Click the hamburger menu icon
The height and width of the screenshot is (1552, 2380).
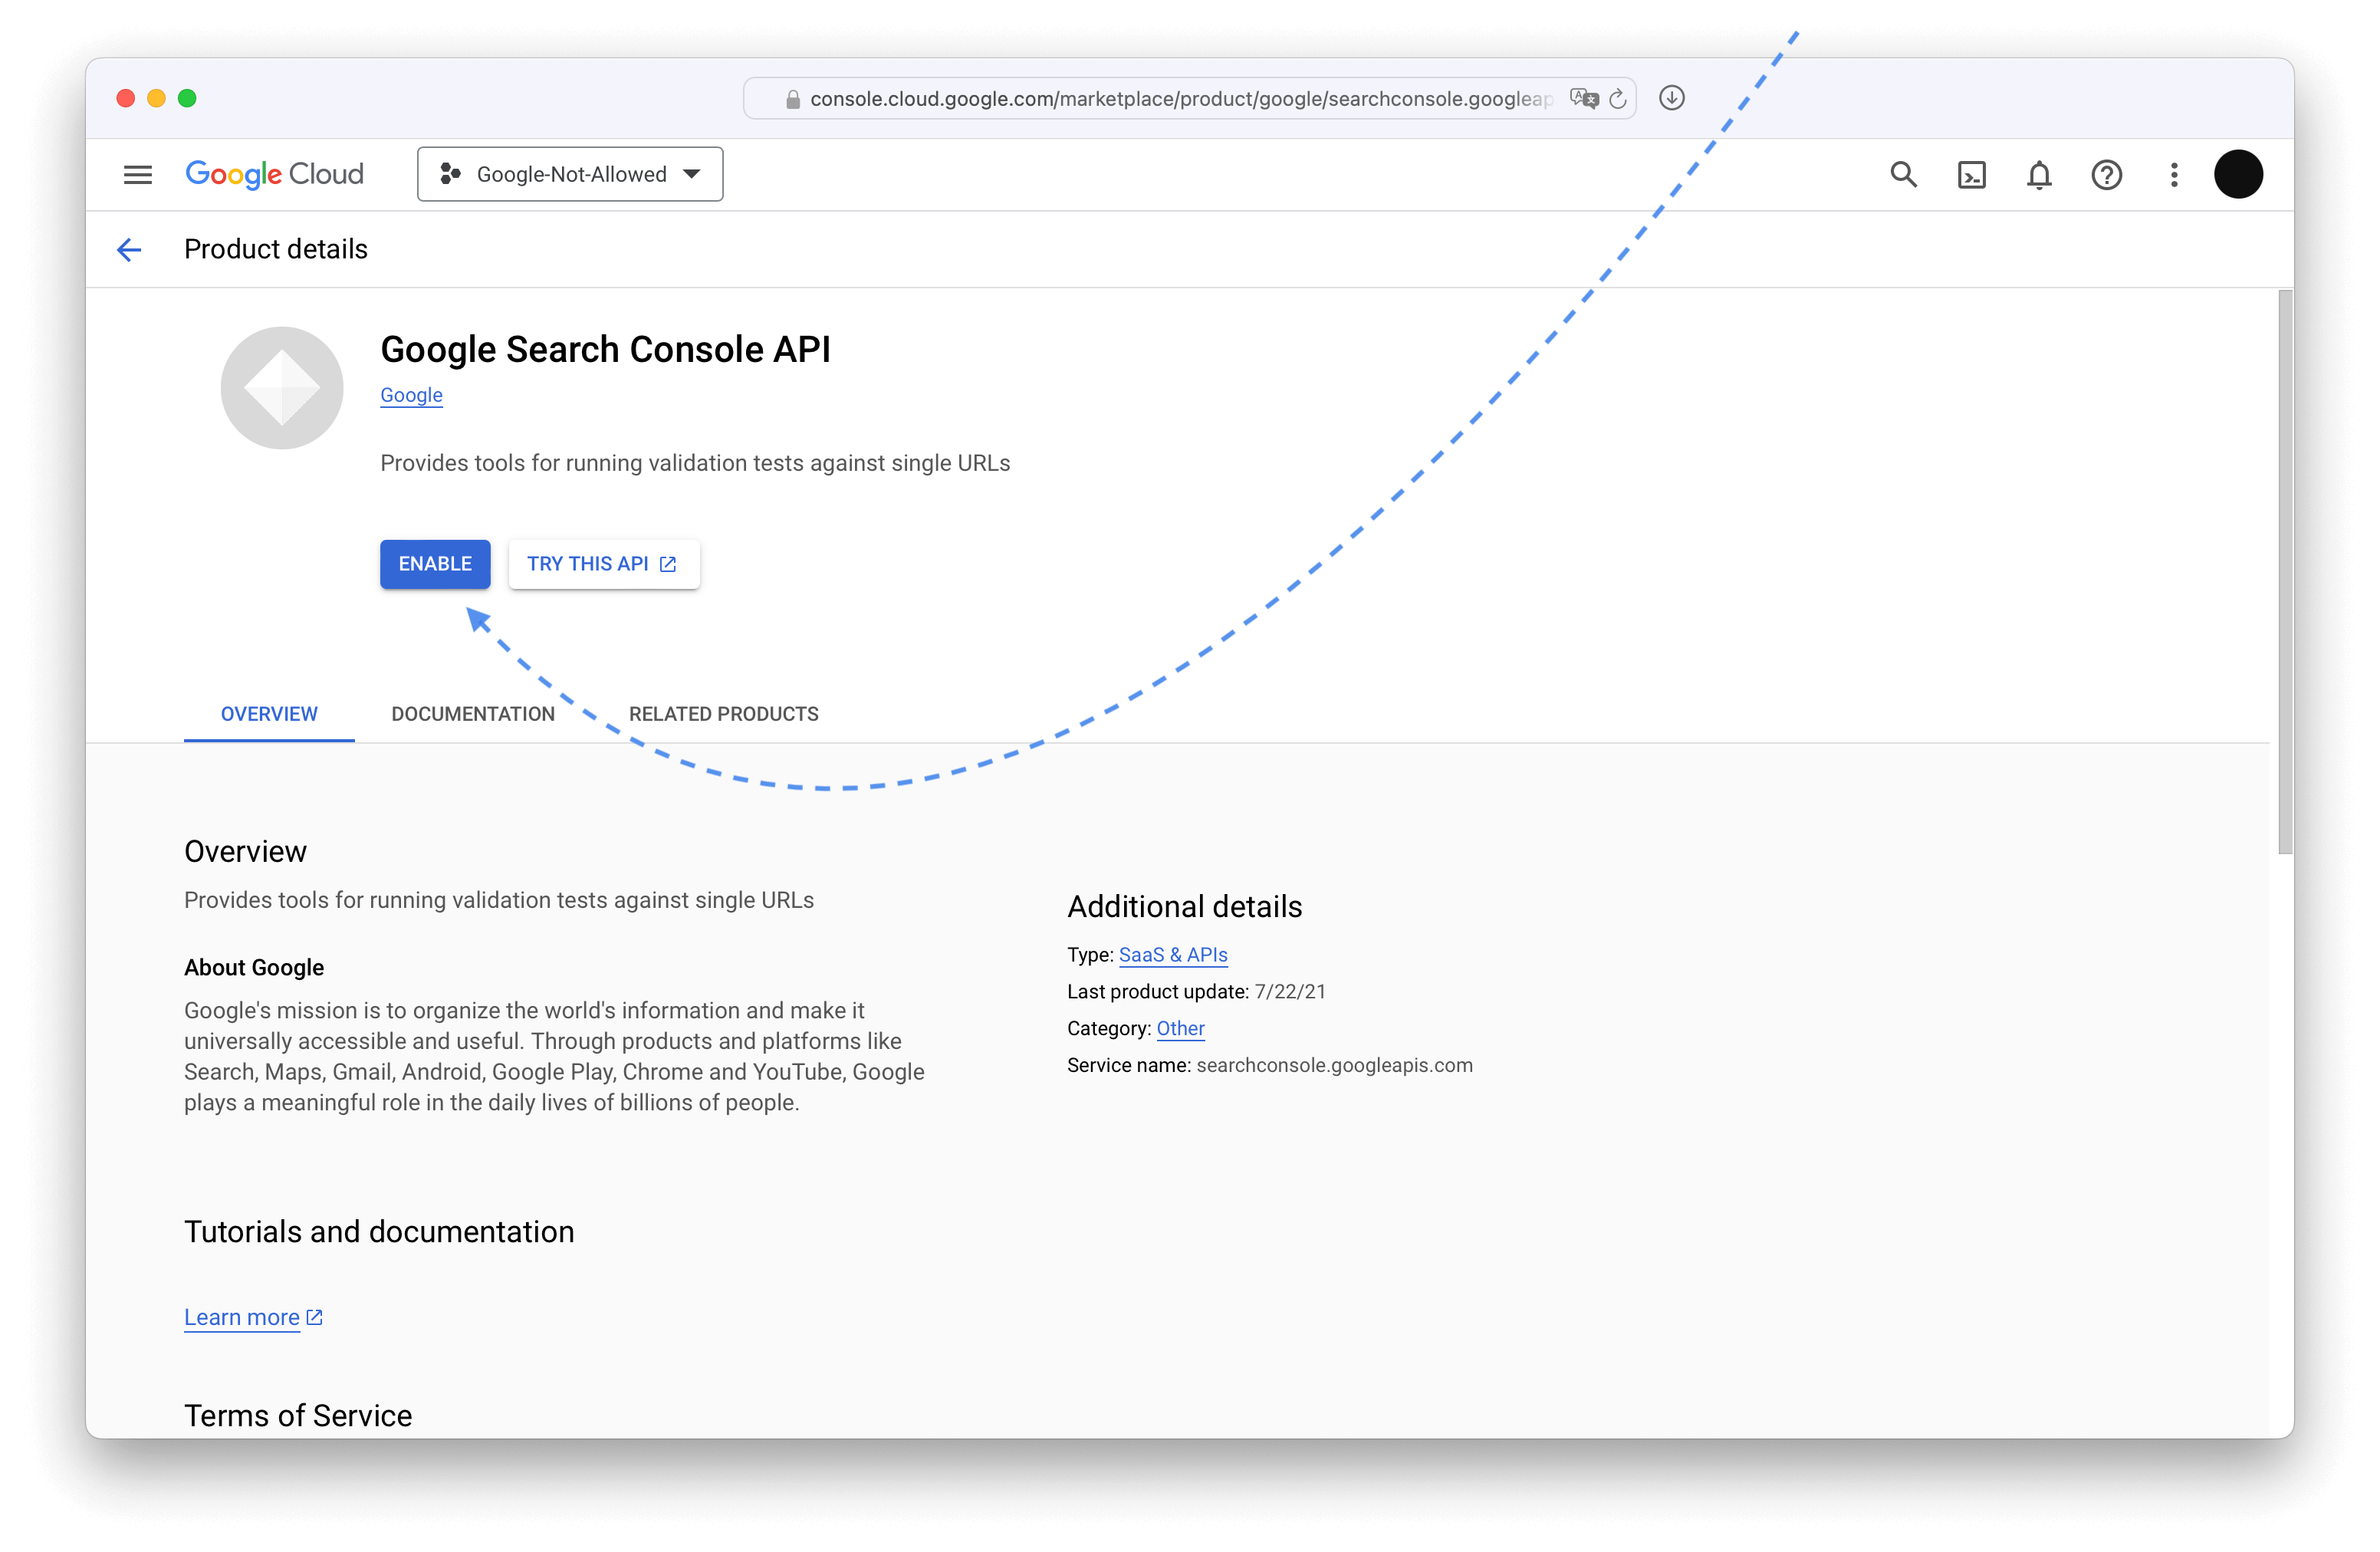[137, 173]
